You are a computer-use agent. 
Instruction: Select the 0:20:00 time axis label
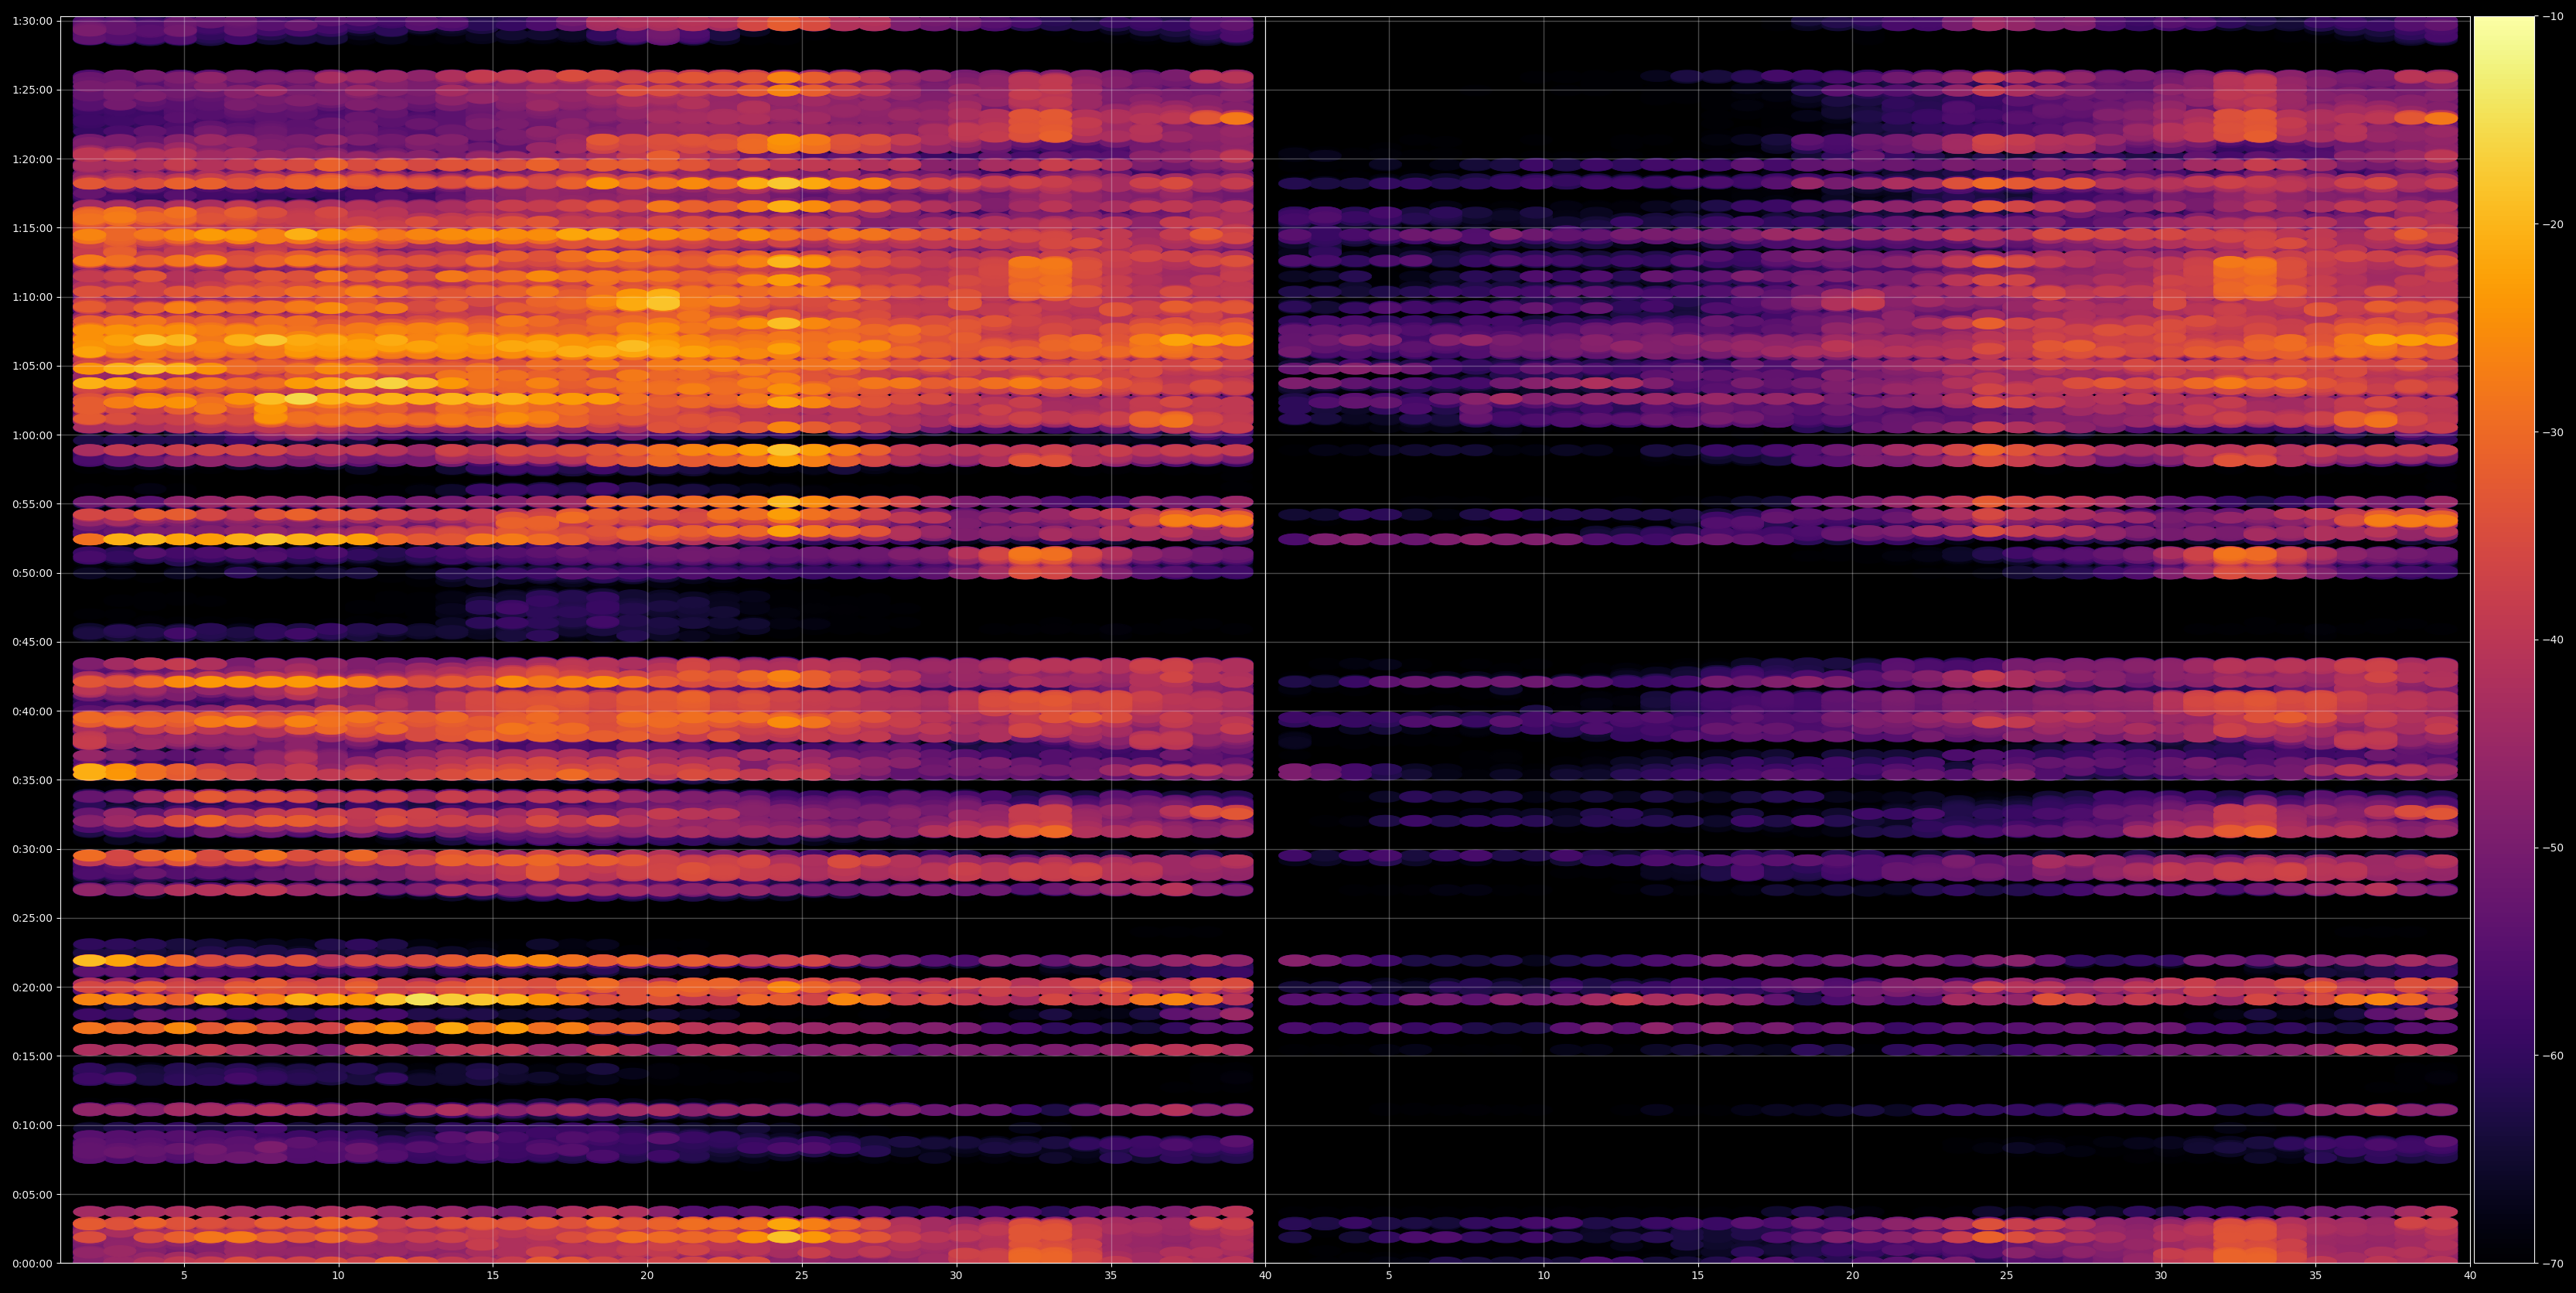(32, 987)
